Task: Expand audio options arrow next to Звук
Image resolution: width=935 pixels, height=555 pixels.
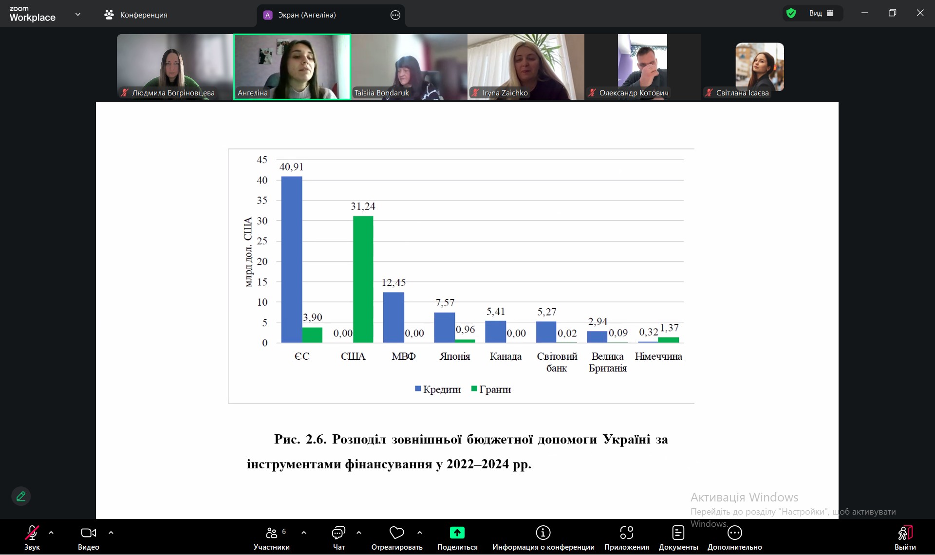Action: (x=51, y=533)
